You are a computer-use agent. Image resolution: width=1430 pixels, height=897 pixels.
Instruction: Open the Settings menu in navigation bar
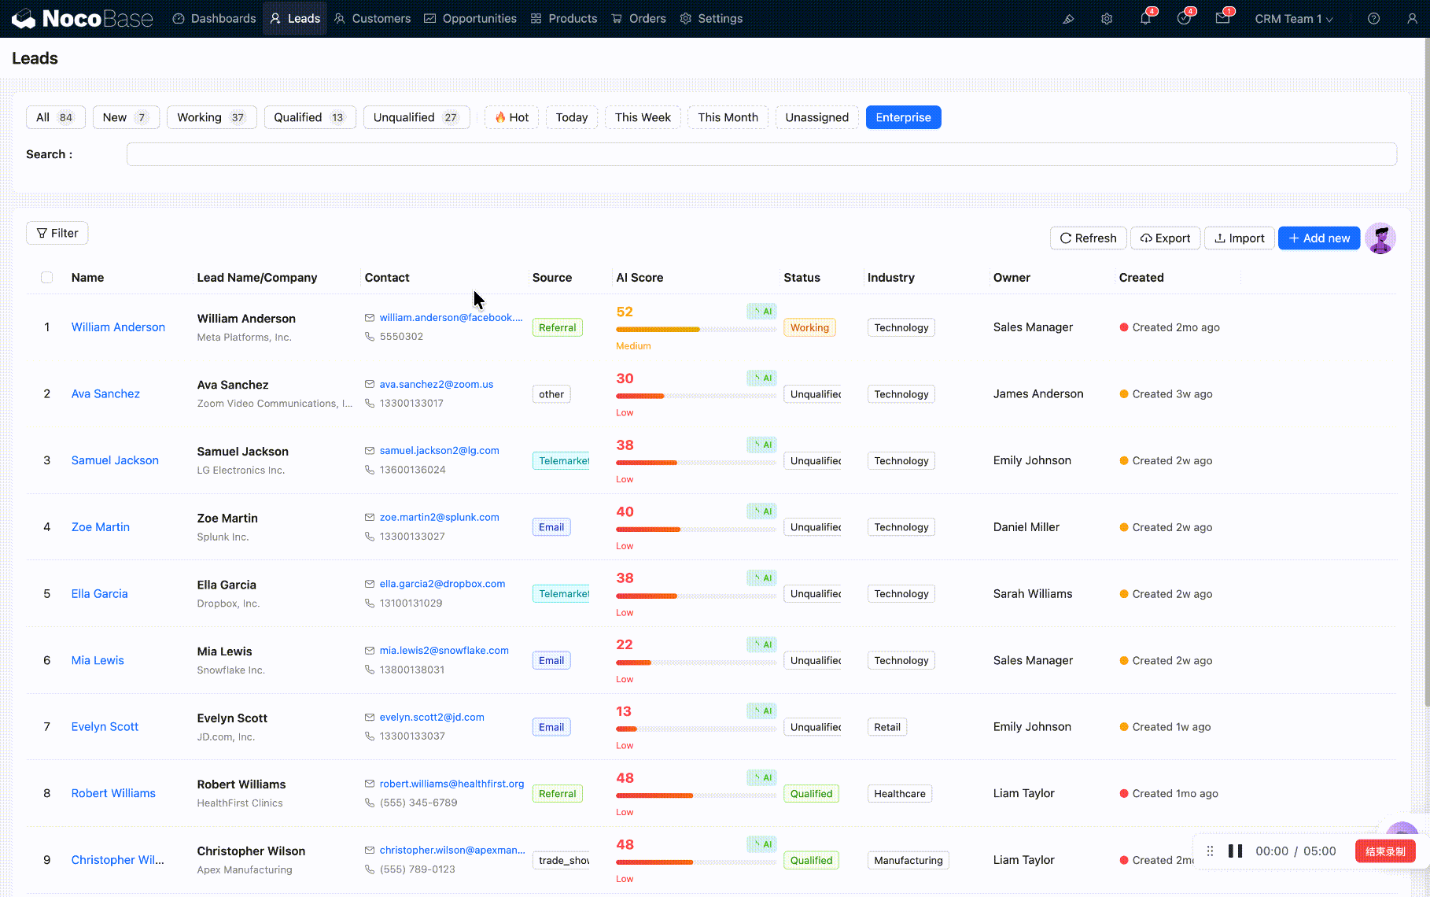click(711, 19)
